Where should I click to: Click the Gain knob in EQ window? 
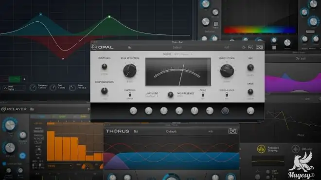(x=53, y=87)
